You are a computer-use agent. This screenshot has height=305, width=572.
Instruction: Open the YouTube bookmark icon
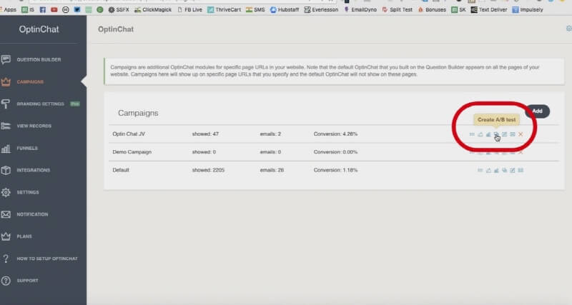coord(54,10)
